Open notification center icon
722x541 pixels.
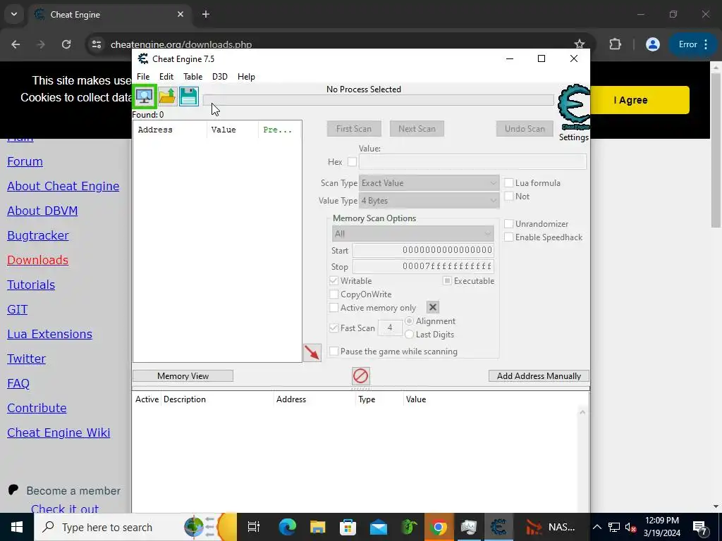700,527
